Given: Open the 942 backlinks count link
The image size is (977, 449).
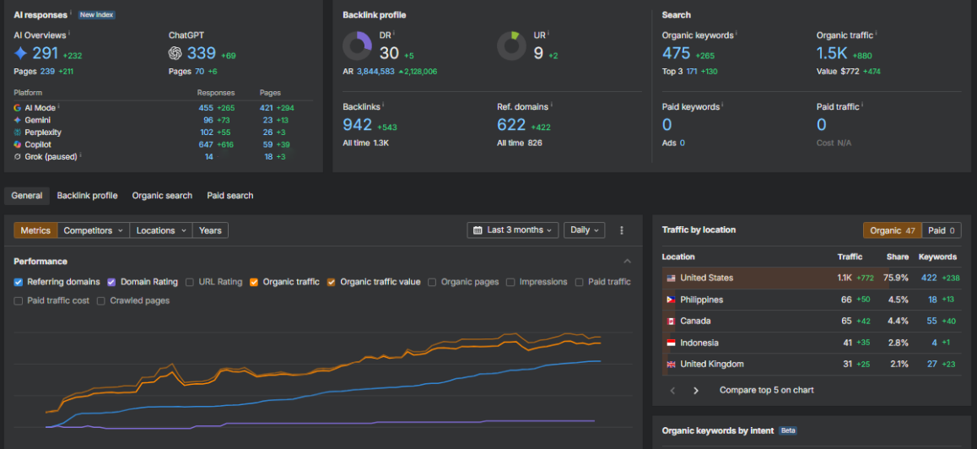Looking at the screenshot, I should (x=358, y=125).
